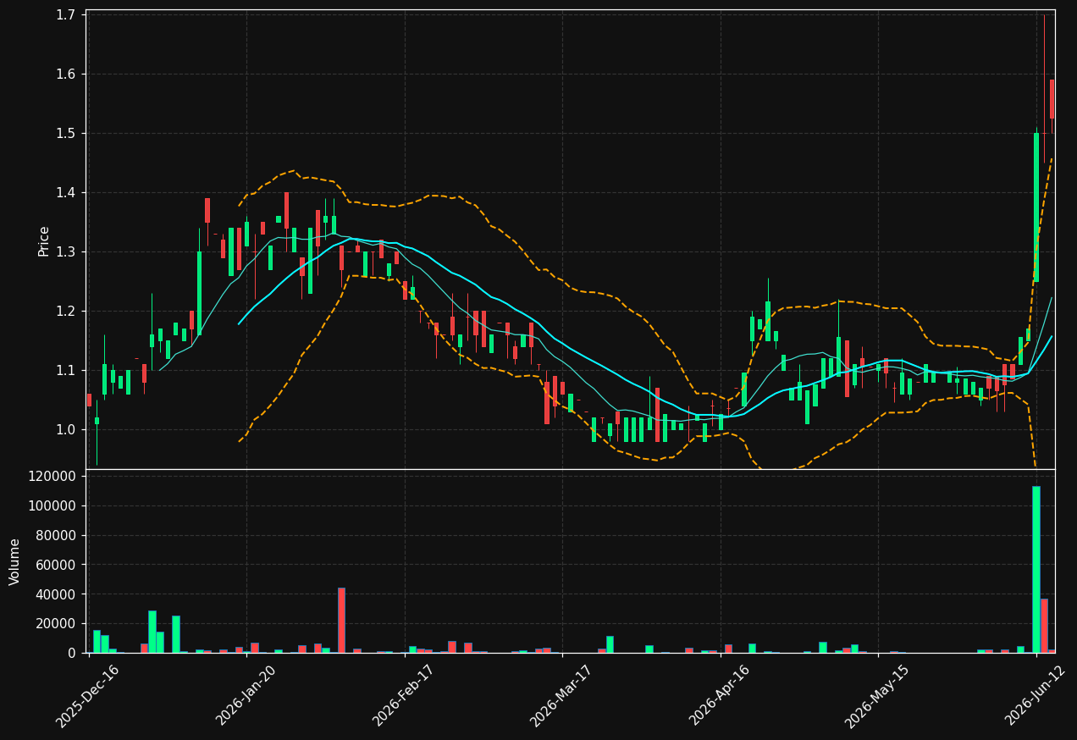Click the 2026-Mar-17 date label
The image size is (1077, 740).
[x=561, y=695]
